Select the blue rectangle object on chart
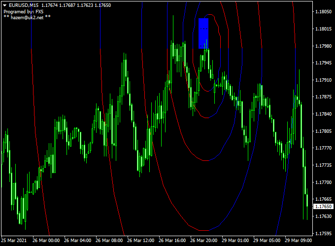Viewport: 335px width, 246px height. pyautogui.click(x=203, y=33)
